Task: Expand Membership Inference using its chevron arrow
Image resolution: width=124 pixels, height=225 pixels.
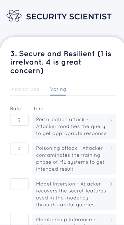Action: point(111,219)
